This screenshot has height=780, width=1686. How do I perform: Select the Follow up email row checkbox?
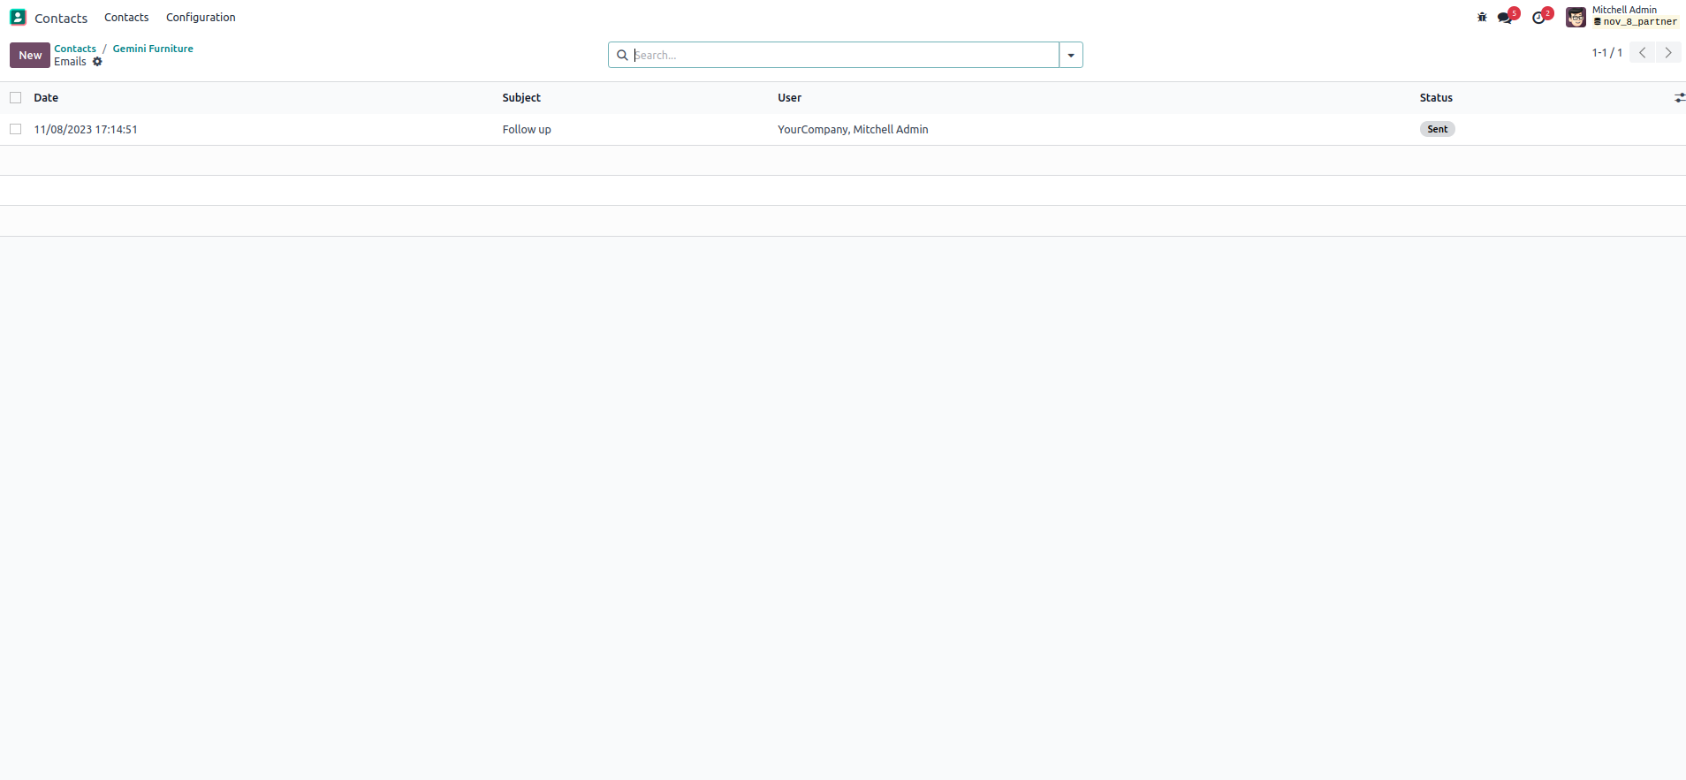point(15,129)
